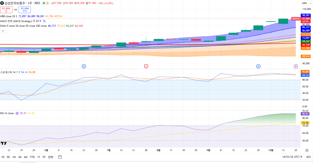The image size is (313, 163).
Task: Select the 3M time range
Action: (x=20, y=157)
